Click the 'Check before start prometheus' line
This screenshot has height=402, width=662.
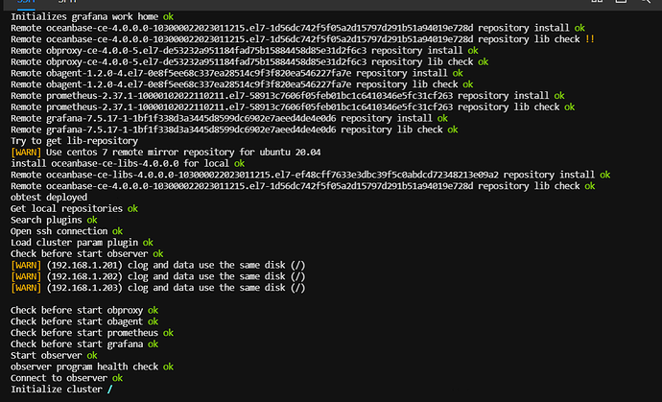(92, 333)
